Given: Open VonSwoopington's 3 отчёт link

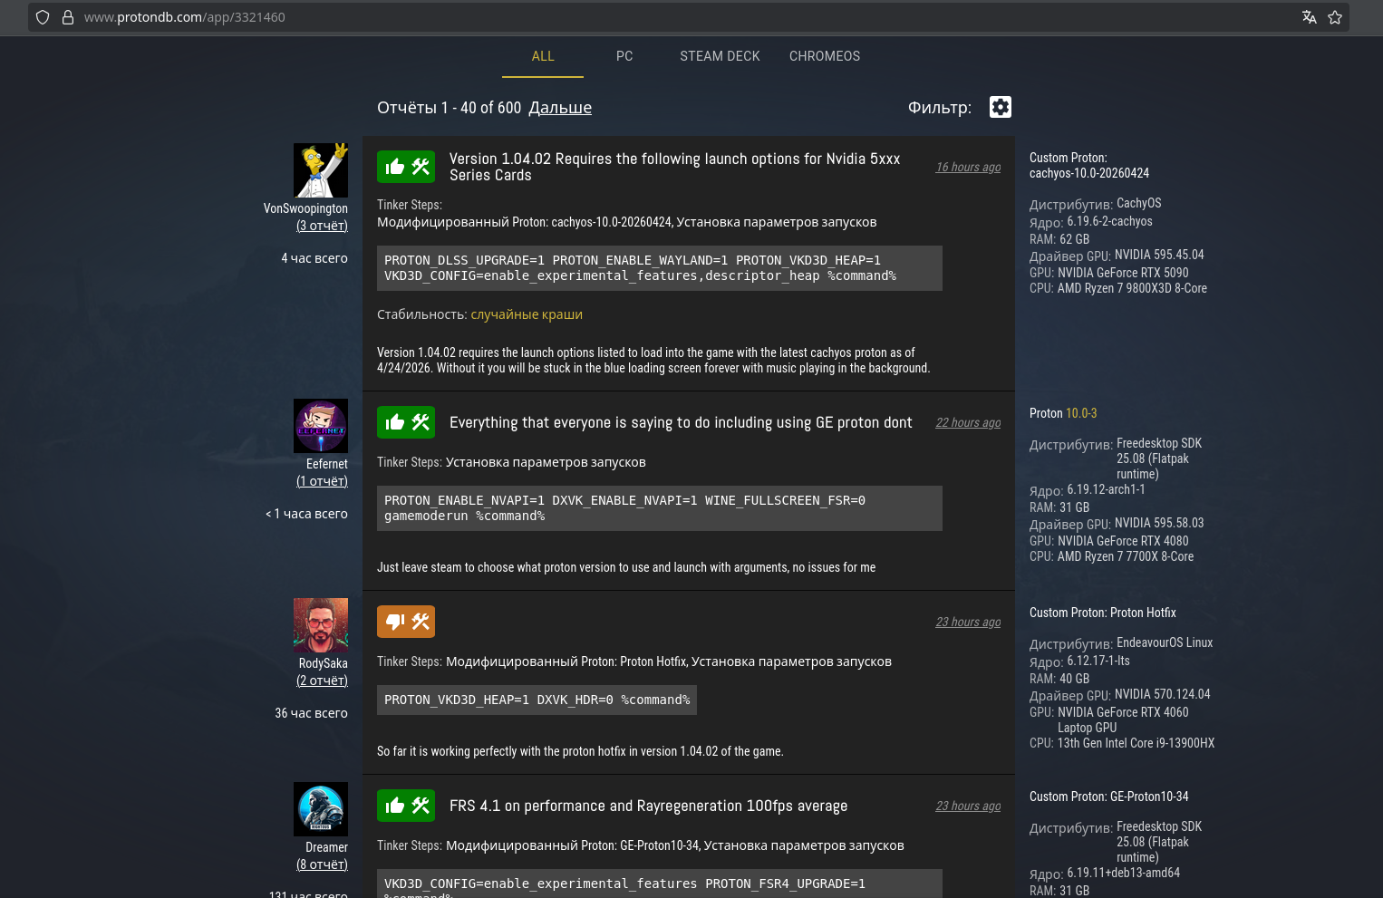Looking at the screenshot, I should tap(322, 226).
